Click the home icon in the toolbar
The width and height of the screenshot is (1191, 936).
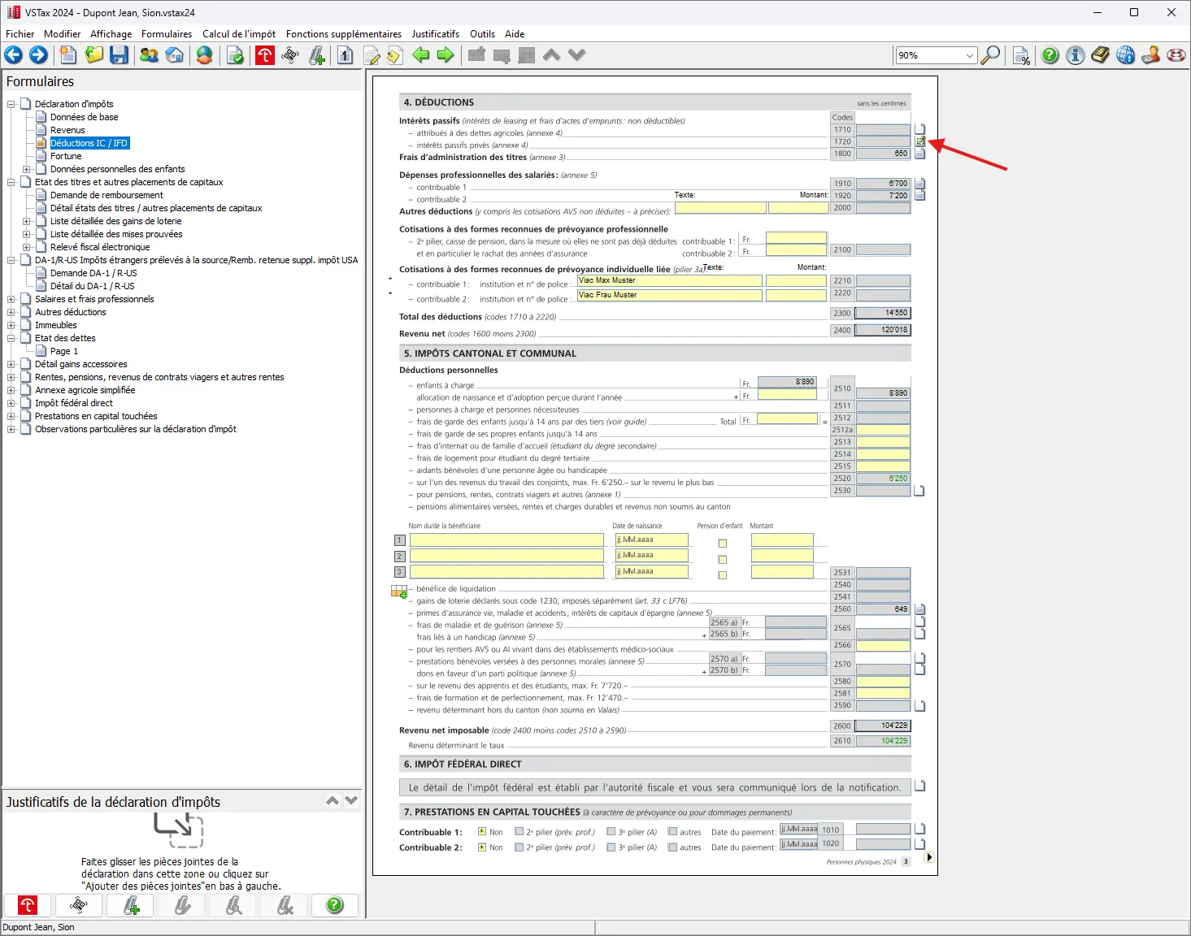click(175, 55)
